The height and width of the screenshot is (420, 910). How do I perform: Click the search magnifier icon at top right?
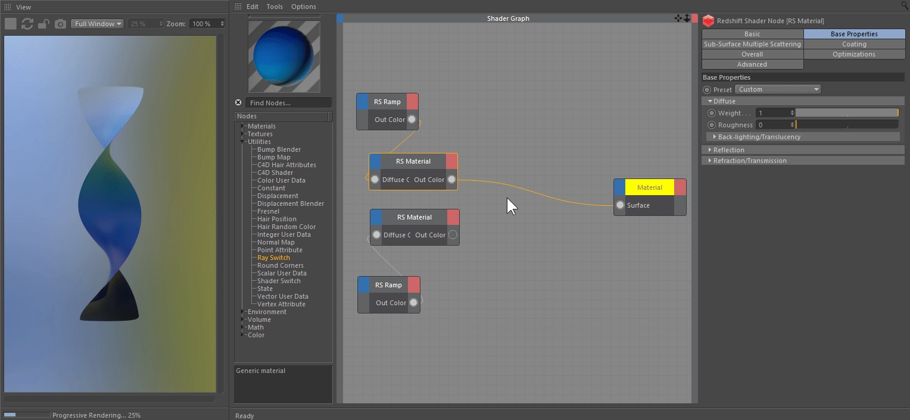coord(905,5)
